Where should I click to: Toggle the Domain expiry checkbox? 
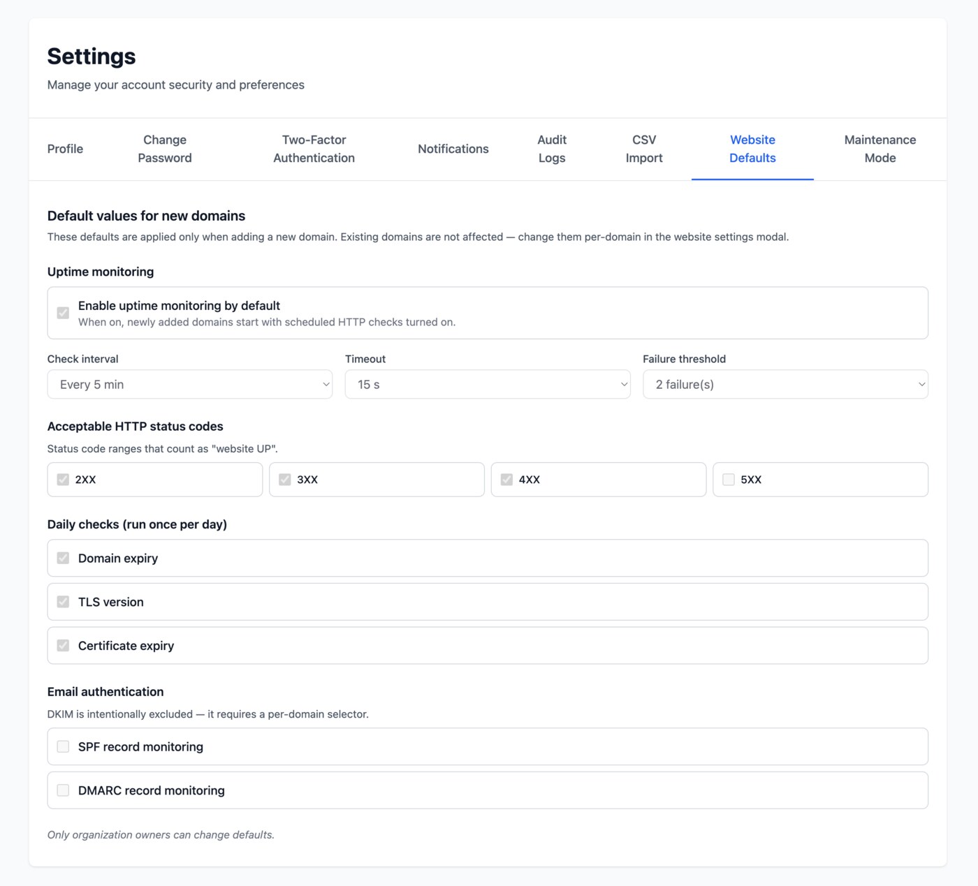click(63, 558)
